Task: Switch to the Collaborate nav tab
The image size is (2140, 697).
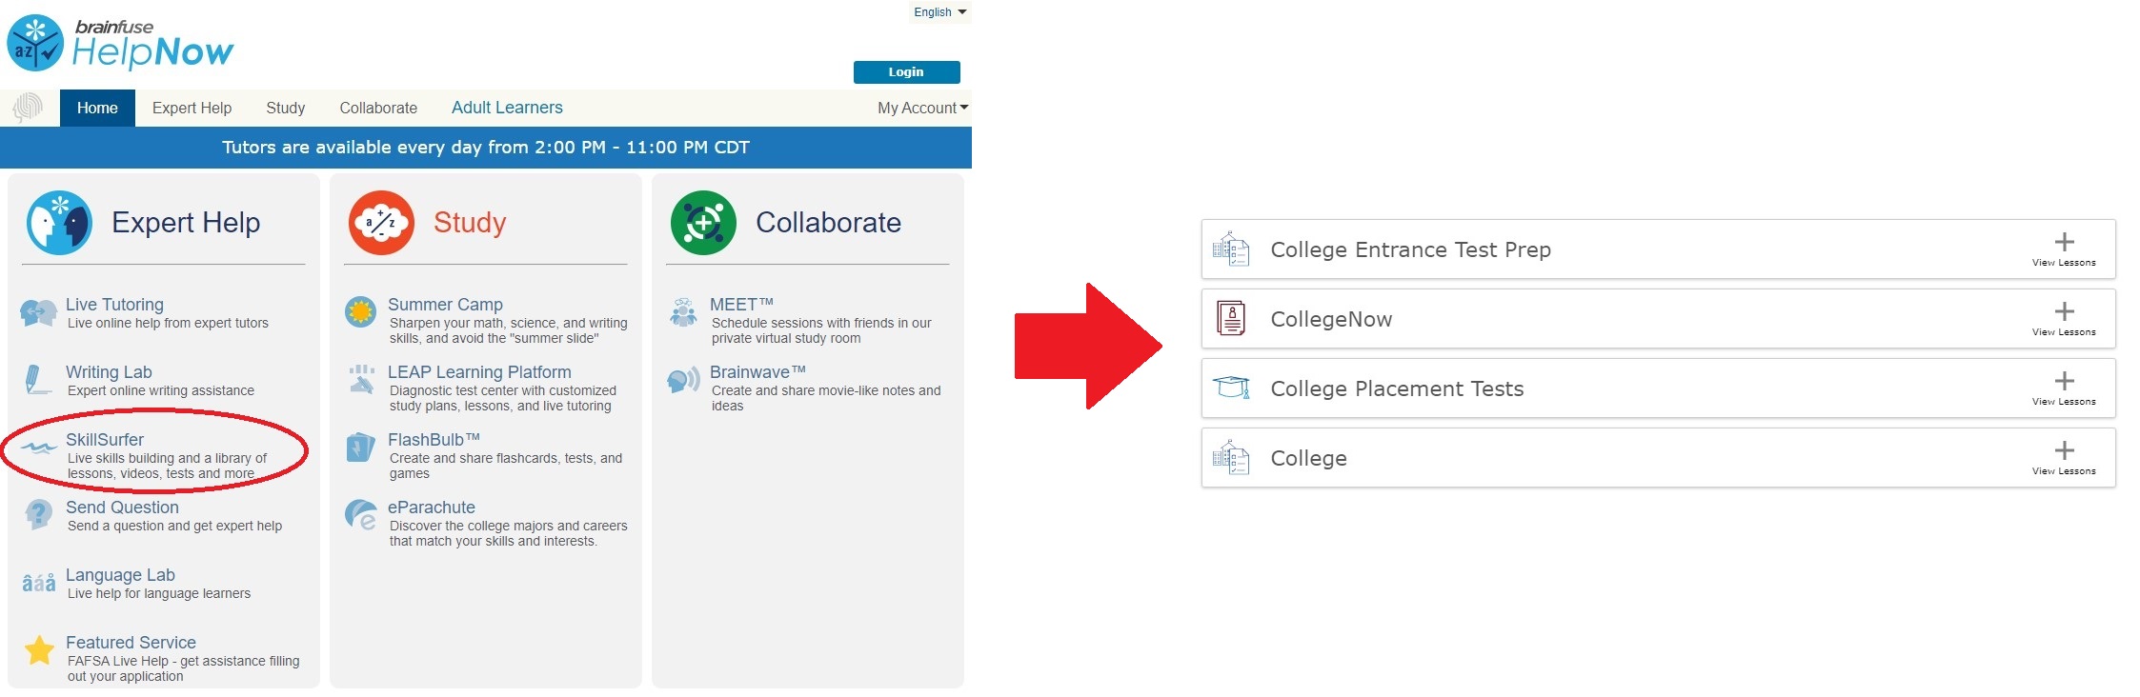Action: pyautogui.click(x=378, y=108)
